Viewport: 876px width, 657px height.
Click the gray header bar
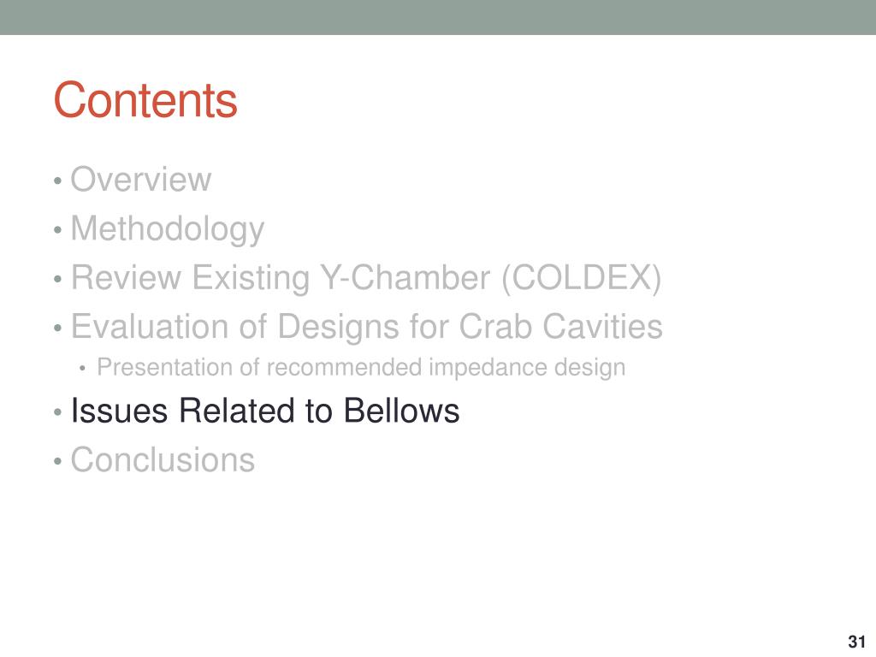pos(438,17)
